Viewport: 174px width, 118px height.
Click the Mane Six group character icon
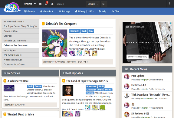67,114
